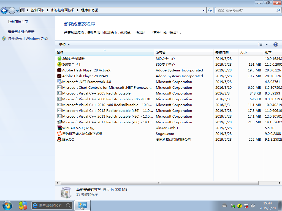This screenshot has height=211, width=282.
Task: Click the 4.8.03761 version cell
Action: tap(272, 82)
